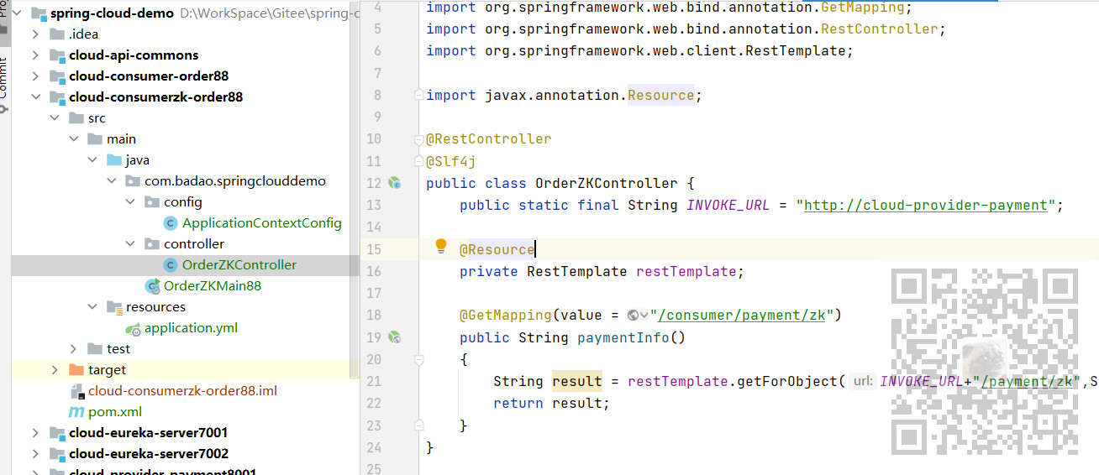Collapse the config package
This screenshot has width=1099, height=475.
pos(130,202)
